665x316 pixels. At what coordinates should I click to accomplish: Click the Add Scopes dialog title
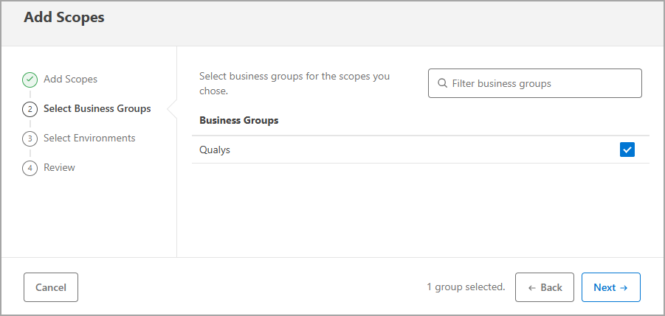point(64,18)
